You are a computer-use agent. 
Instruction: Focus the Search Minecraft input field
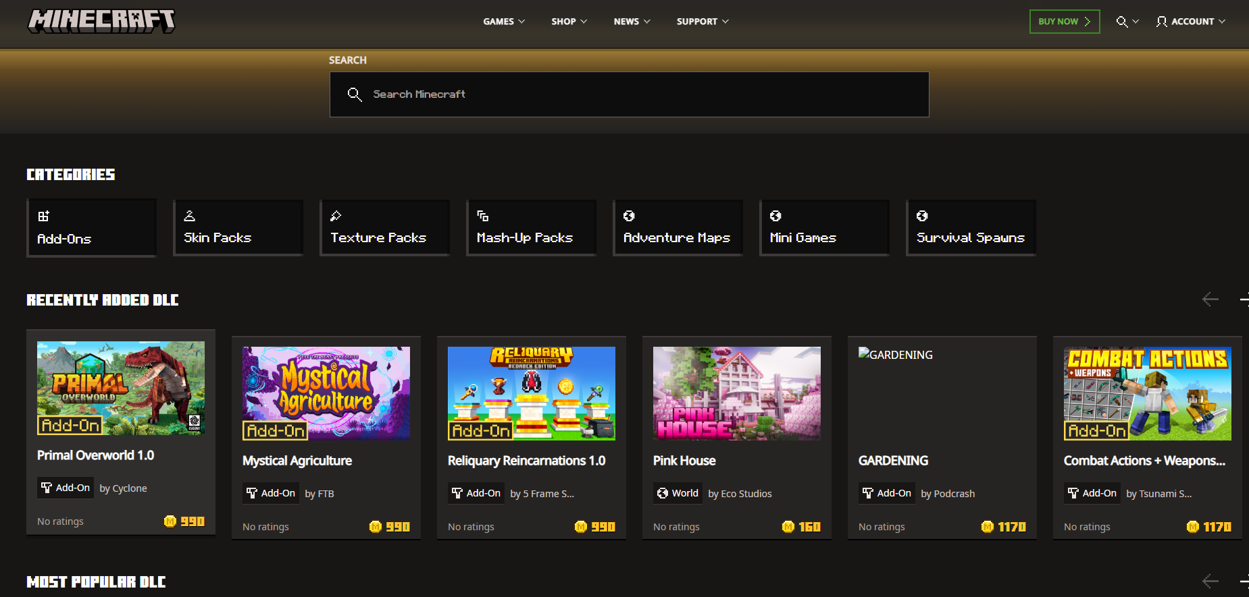tap(630, 94)
